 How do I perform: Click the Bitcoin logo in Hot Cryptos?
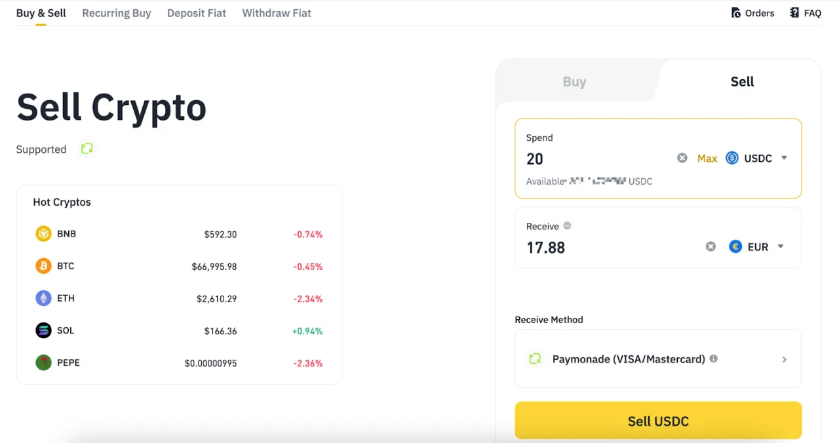pyautogui.click(x=43, y=265)
